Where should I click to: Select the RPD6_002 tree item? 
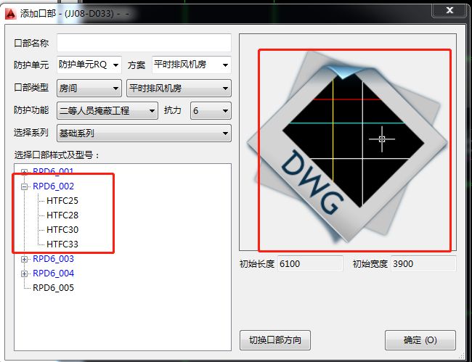[53, 186]
